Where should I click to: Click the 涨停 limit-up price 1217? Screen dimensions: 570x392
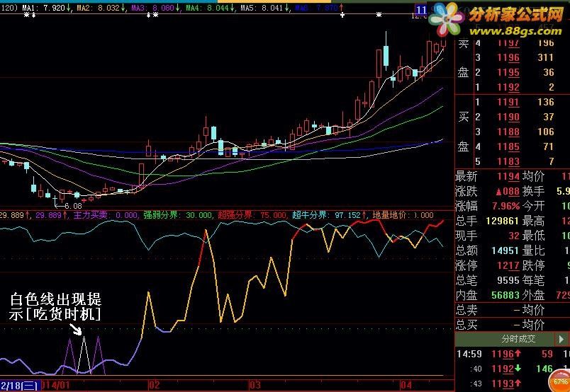(x=508, y=265)
